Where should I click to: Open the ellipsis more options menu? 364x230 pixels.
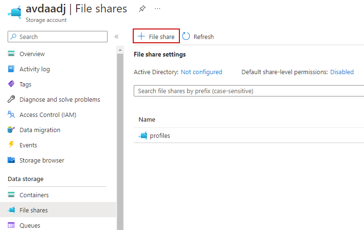157,9
